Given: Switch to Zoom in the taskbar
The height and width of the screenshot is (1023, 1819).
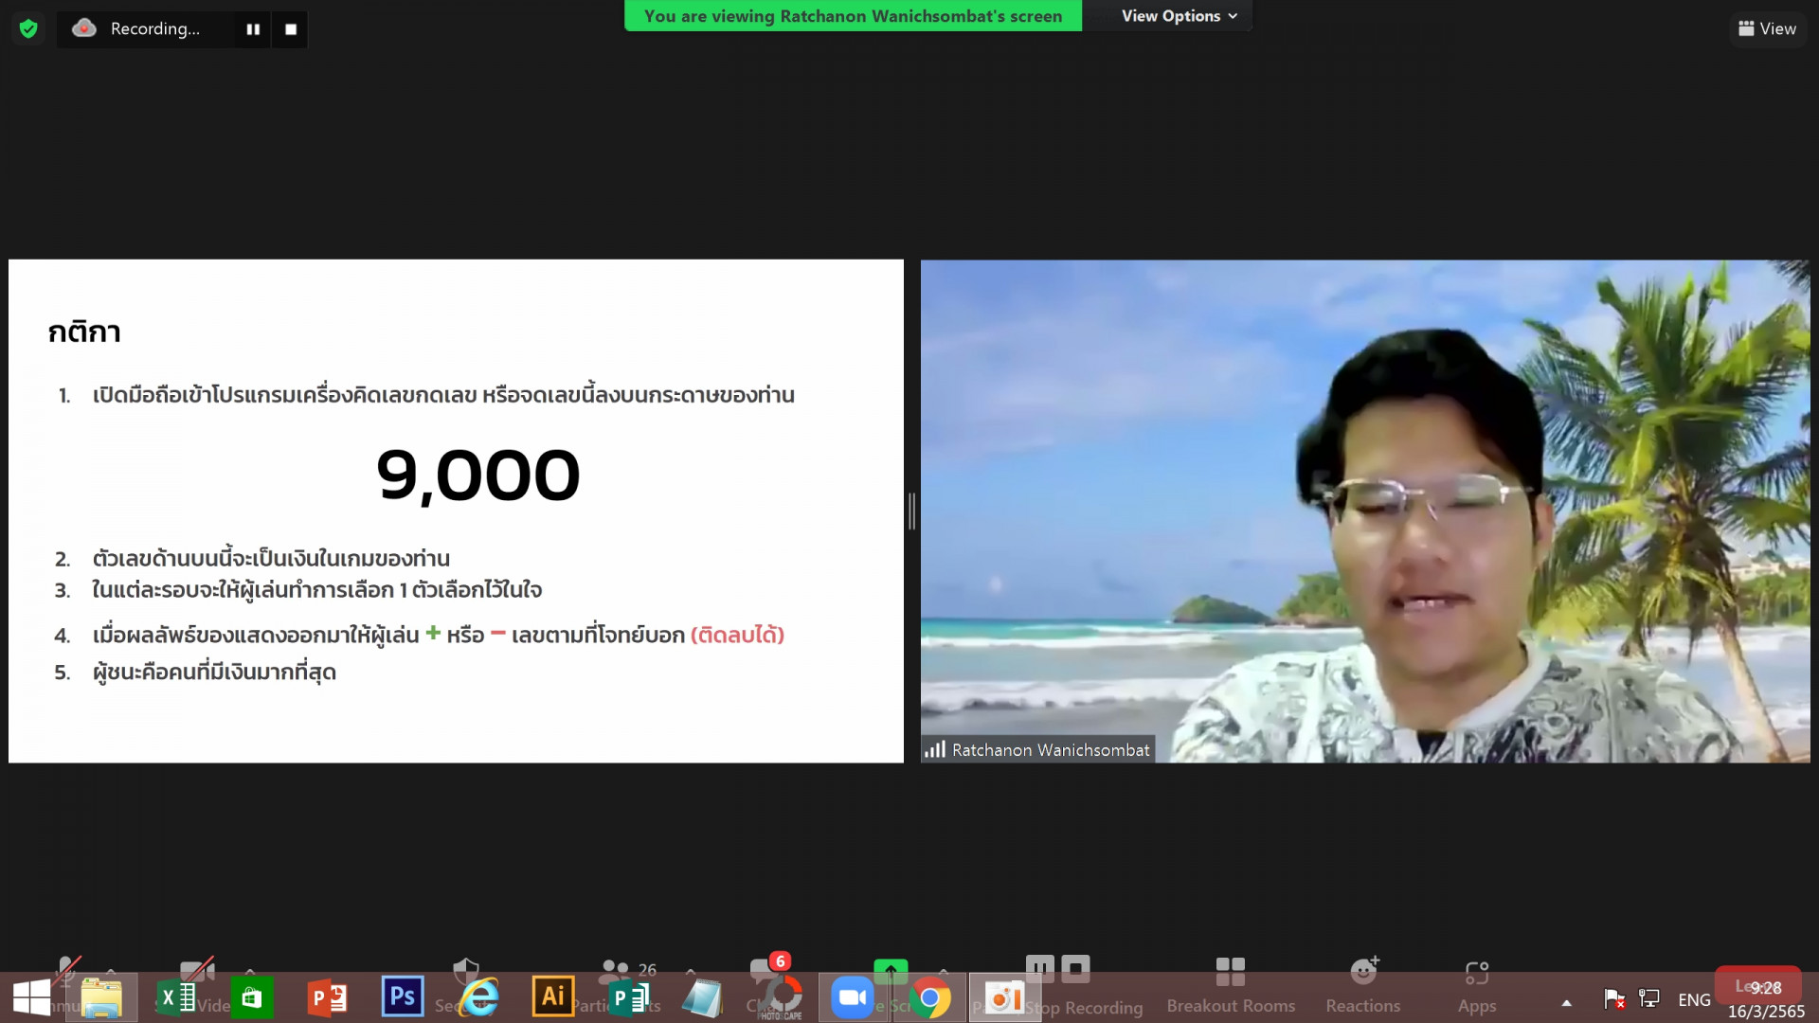Looking at the screenshot, I should click(x=853, y=997).
